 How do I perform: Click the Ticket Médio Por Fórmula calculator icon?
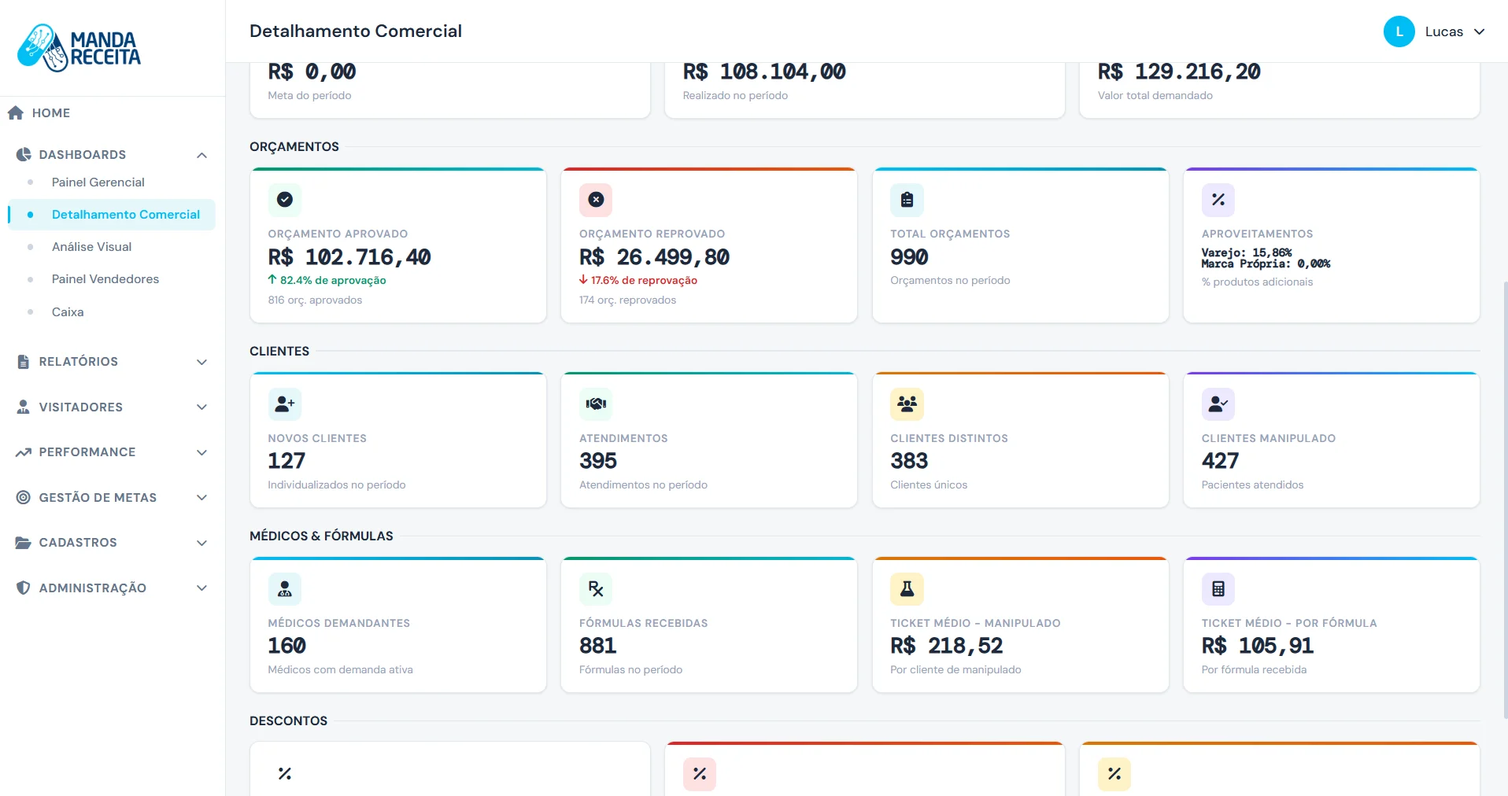coord(1218,589)
